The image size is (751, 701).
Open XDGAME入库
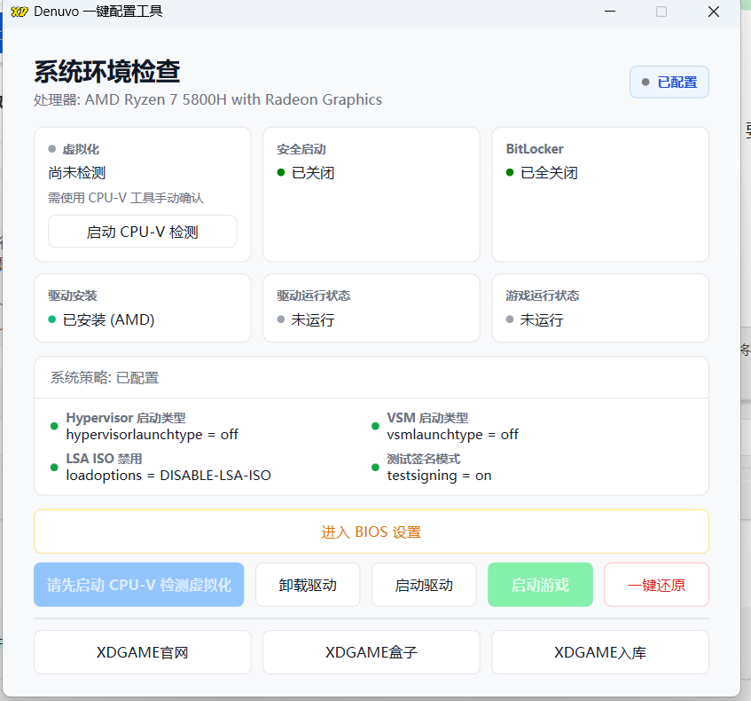click(x=599, y=652)
